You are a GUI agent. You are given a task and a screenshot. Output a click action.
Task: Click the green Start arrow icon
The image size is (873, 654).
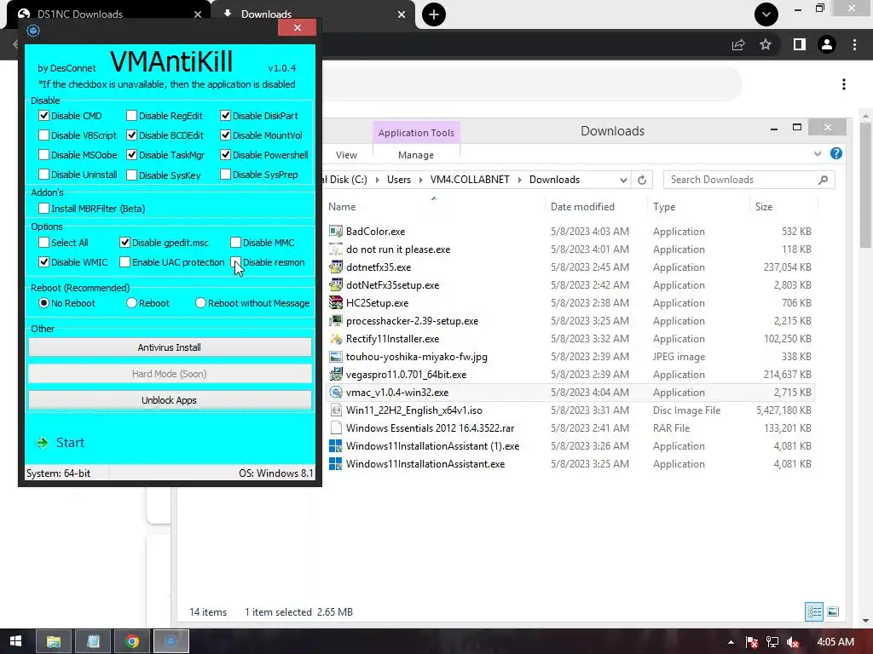(x=43, y=443)
